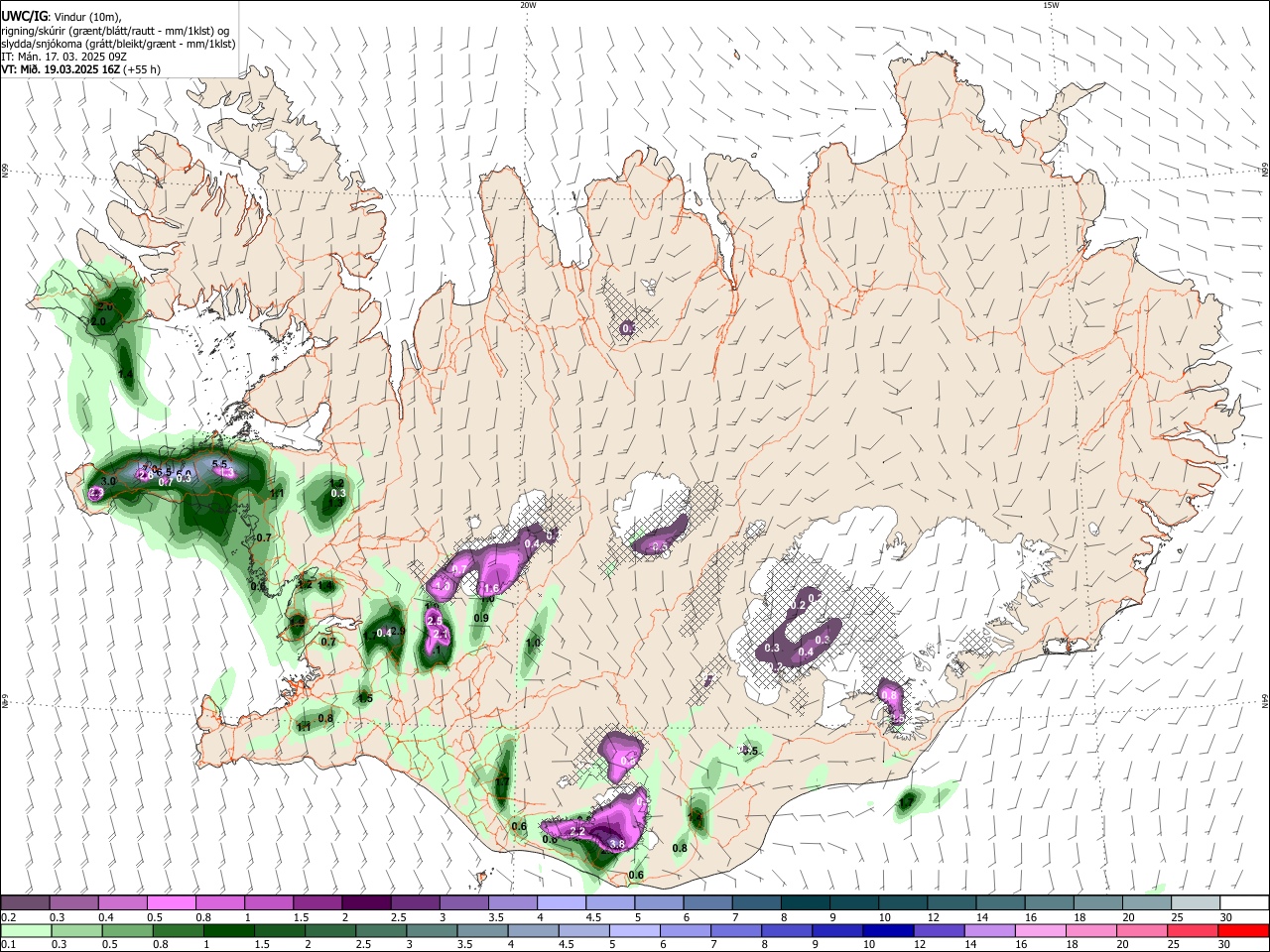Click the '1.6' precipitation value on the map

pos(490,589)
